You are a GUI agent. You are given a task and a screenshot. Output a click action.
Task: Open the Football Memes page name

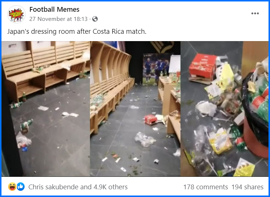[x=54, y=10]
